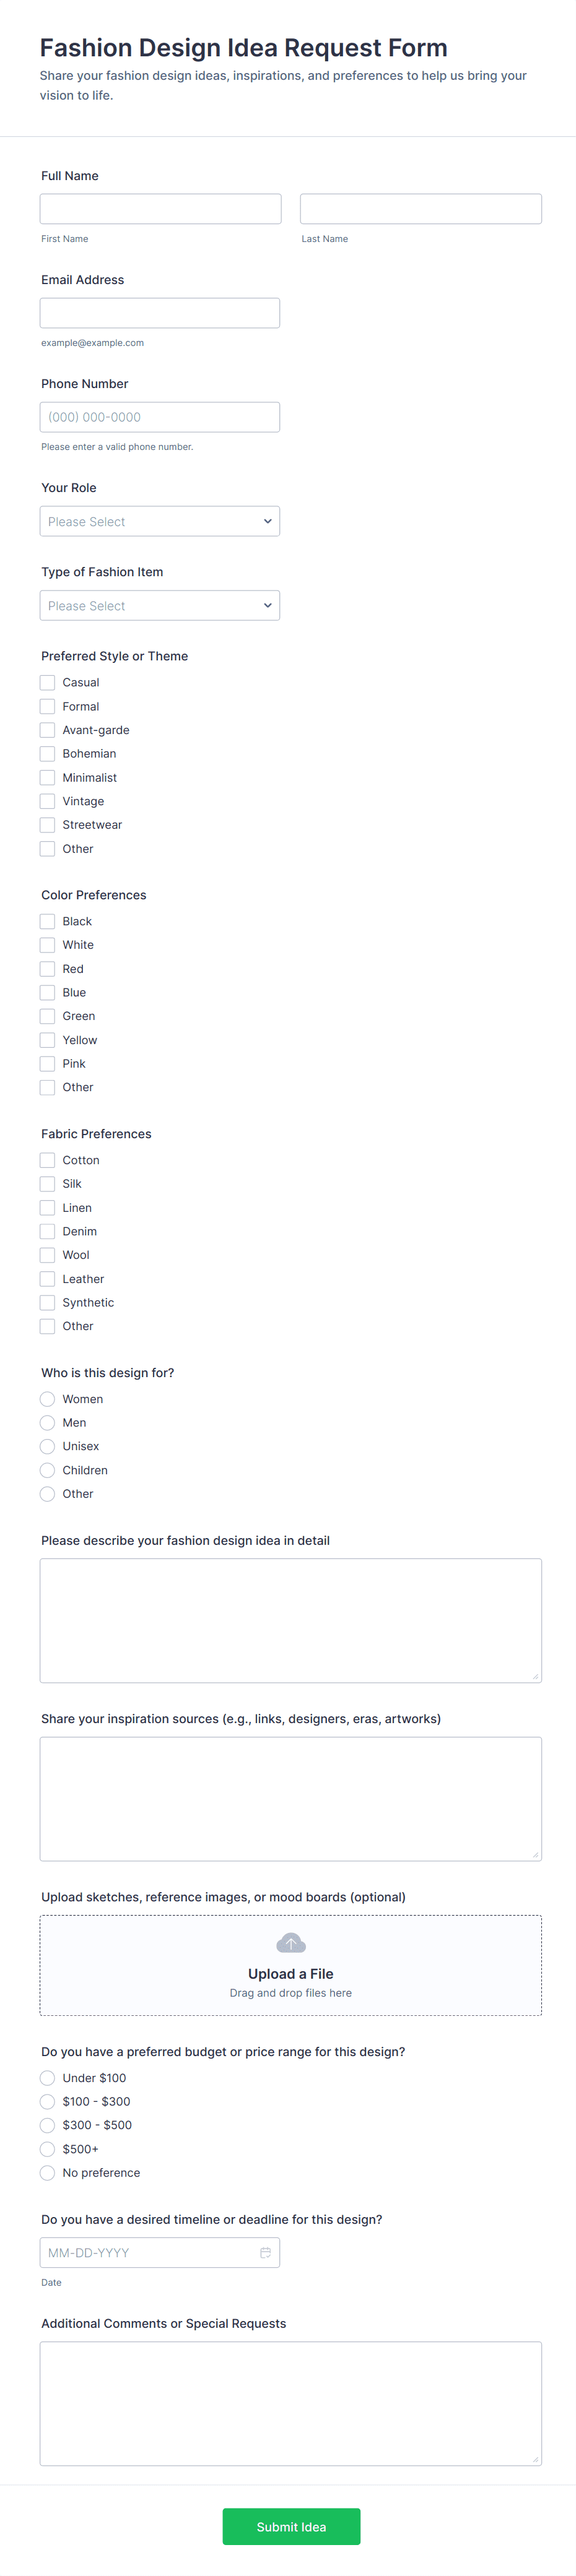Click into the Last Name field
576x2576 pixels.
(x=420, y=209)
